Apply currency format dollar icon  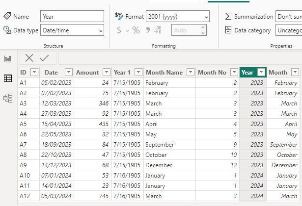119,30
